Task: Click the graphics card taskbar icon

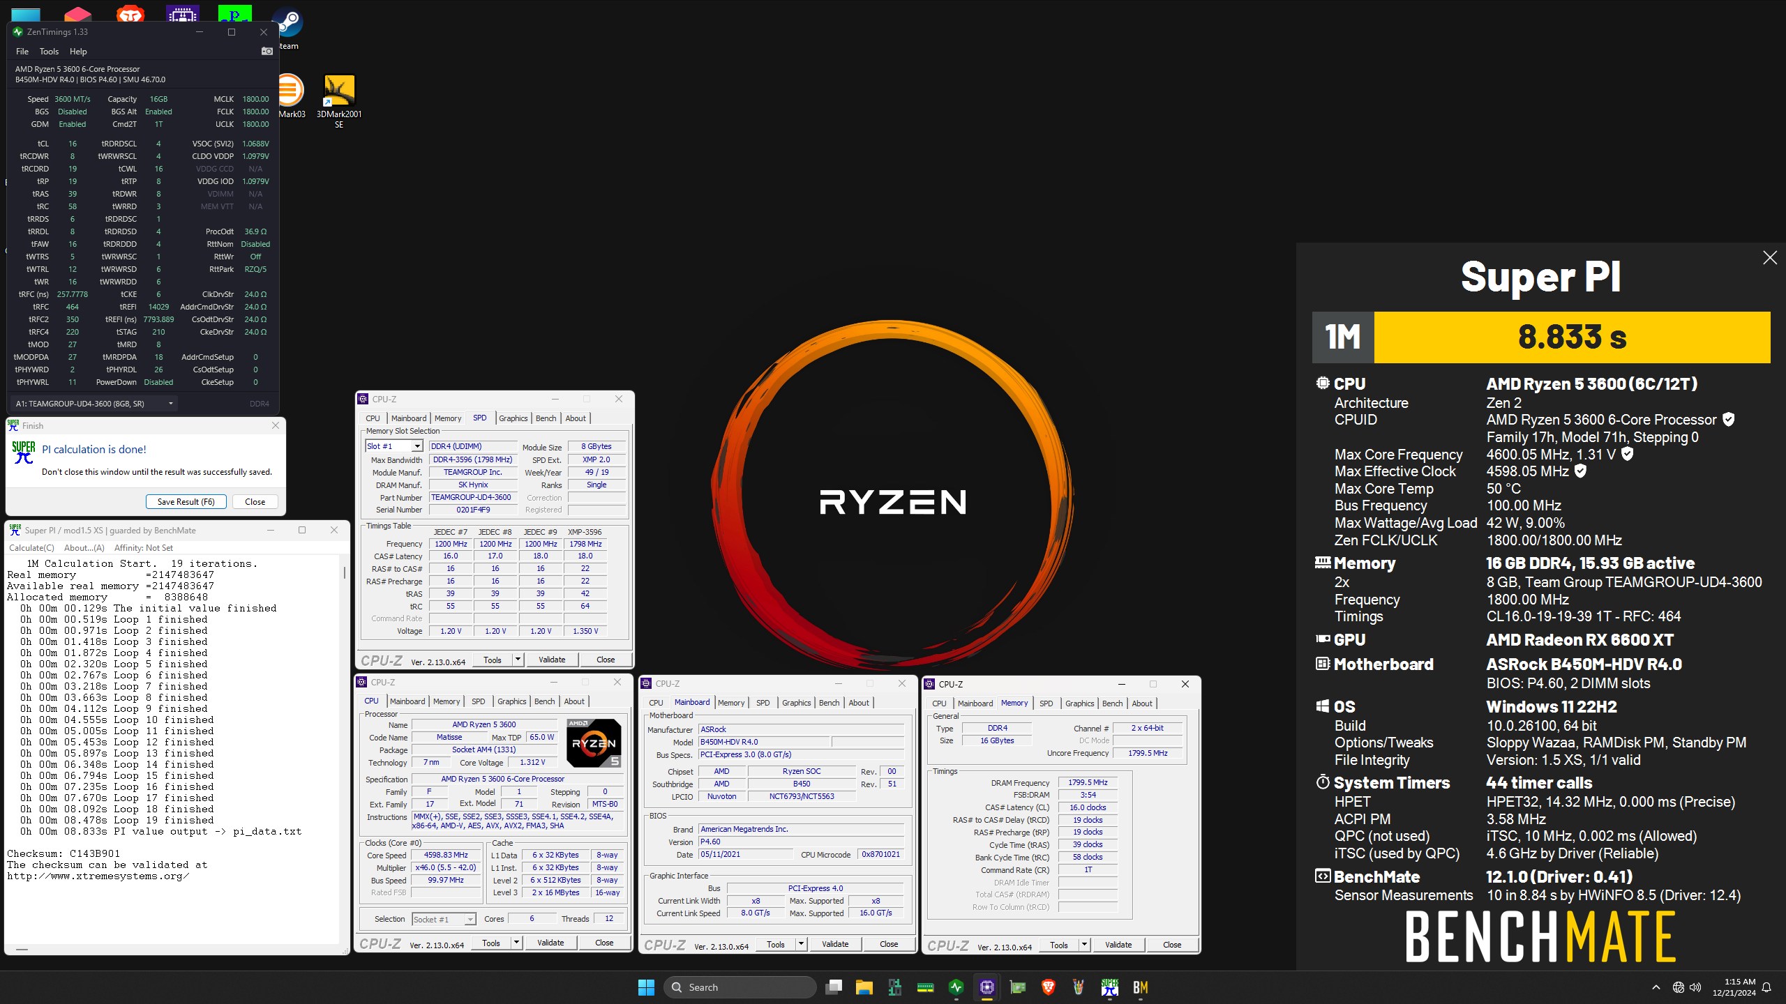Action: point(1017,987)
